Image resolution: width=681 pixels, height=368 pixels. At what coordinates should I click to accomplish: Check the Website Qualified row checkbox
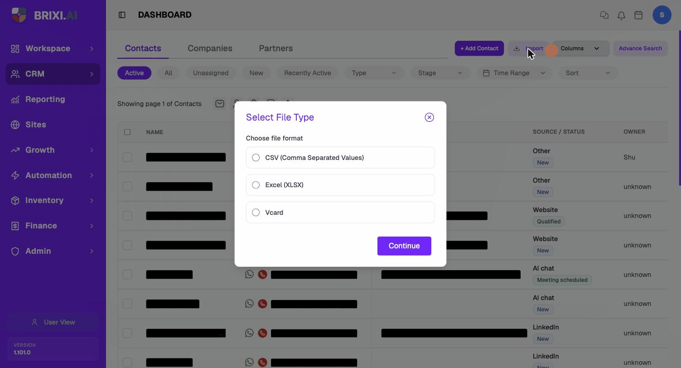click(x=127, y=216)
